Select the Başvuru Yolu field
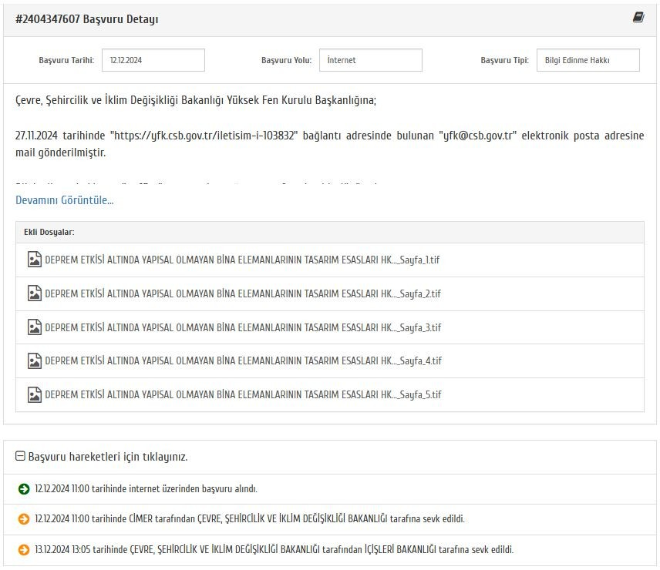This screenshot has height=570, width=660. click(x=370, y=60)
